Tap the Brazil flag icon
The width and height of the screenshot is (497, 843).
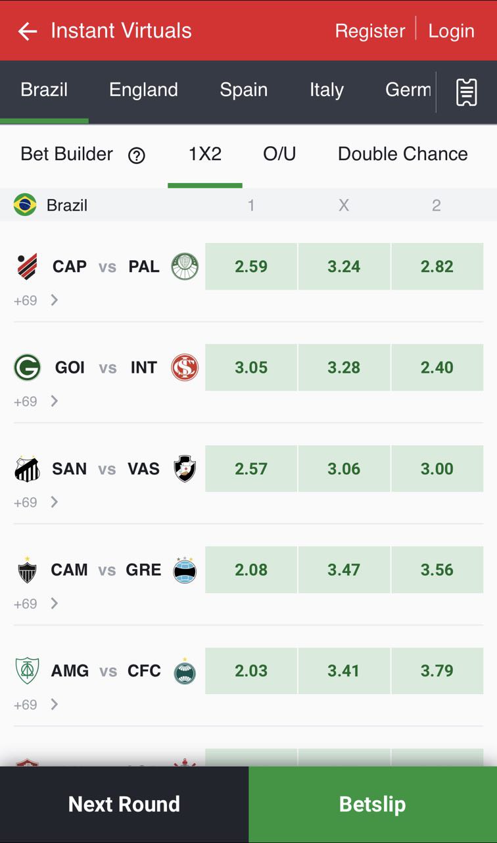coord(25,205)
